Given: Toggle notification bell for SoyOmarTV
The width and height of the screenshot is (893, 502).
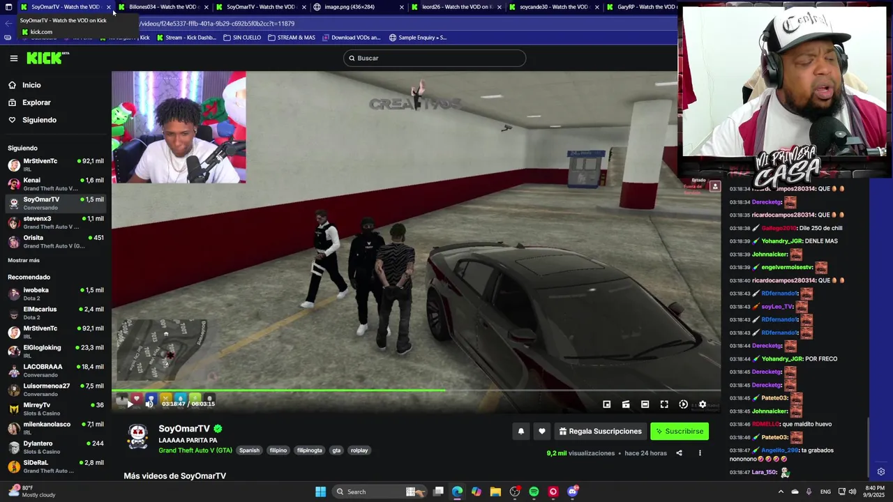Looking at the screenshot, I should (521, 432).
